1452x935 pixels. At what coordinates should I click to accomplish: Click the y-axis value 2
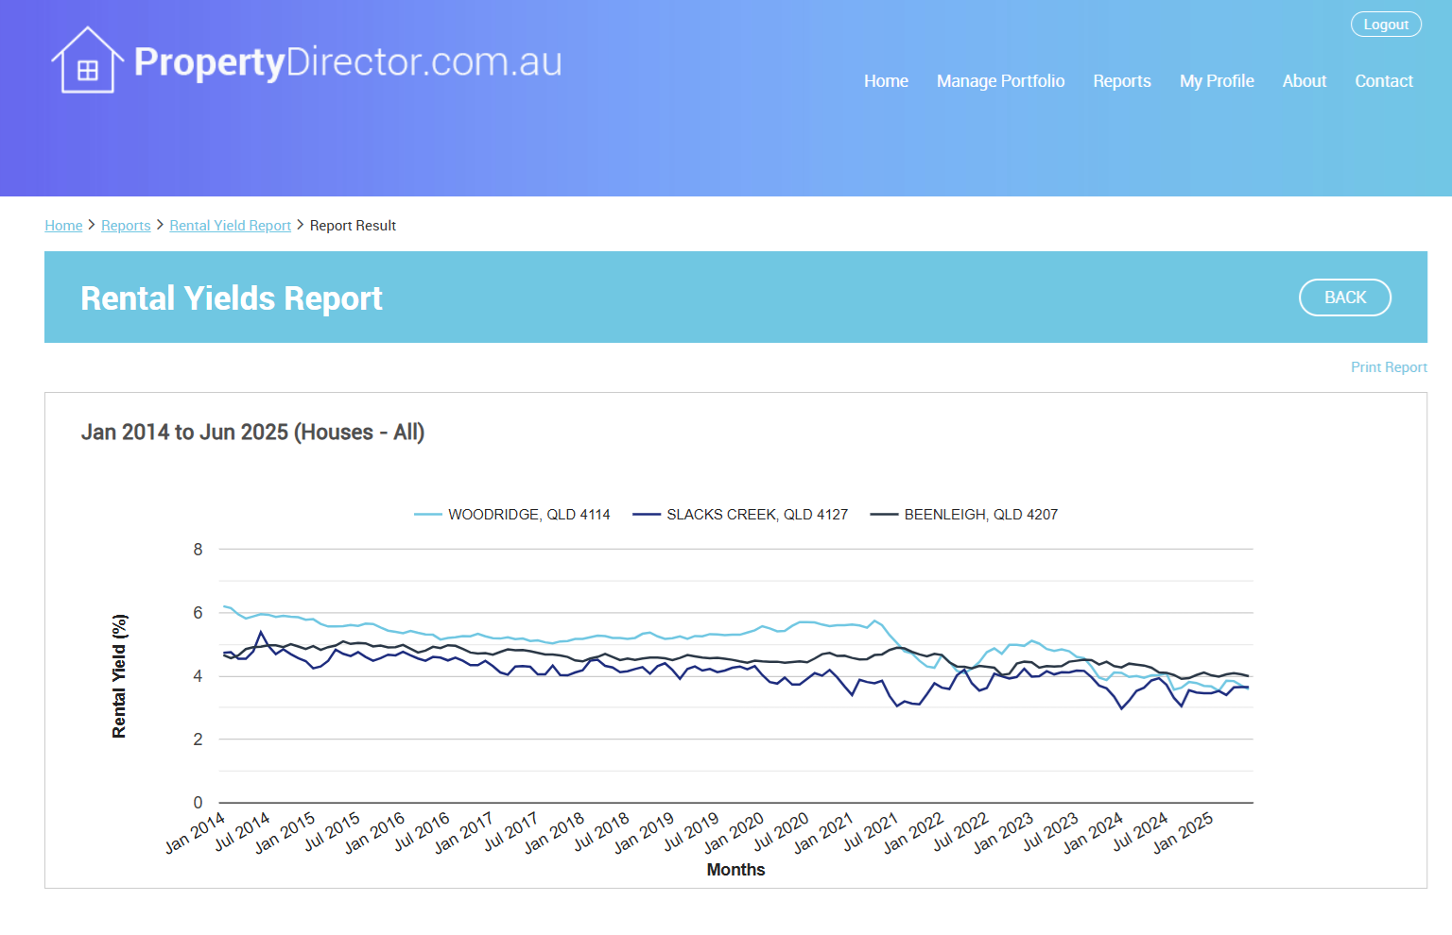pos(198,739)
